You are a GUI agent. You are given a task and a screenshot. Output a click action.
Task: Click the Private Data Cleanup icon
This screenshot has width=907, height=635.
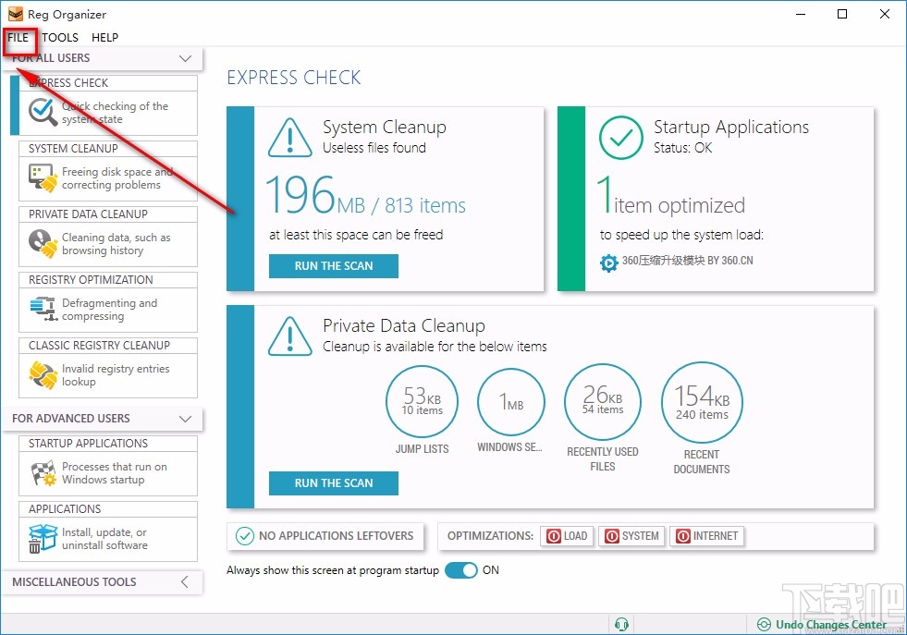point(43,243)
